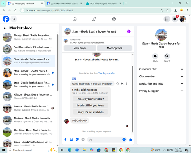This screenshot has width=191, height=153.
Task: Click the Windows taskbar search box
Action: click(x=32, y=150)
